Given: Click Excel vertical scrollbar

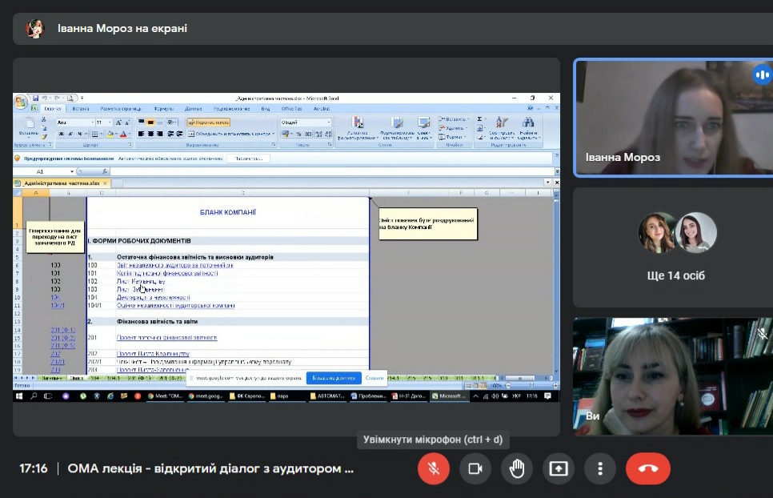Looking at the screenshot, I should pos(556,284).
